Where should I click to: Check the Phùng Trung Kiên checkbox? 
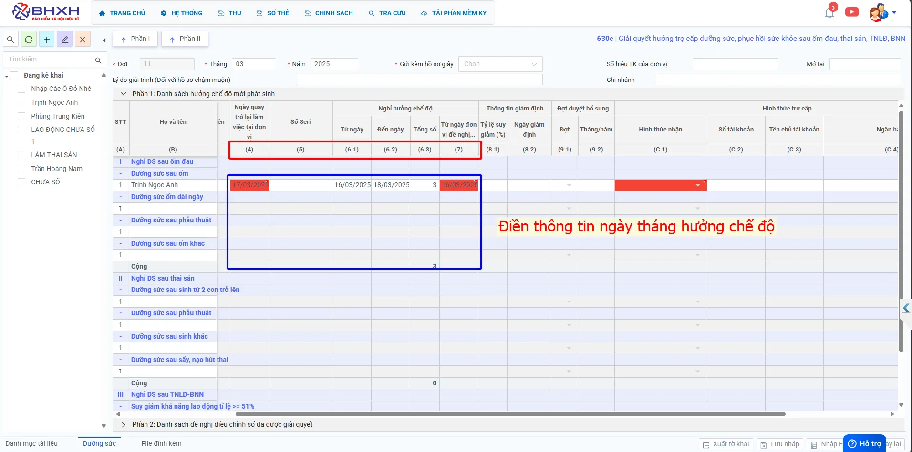pos(21,116)
